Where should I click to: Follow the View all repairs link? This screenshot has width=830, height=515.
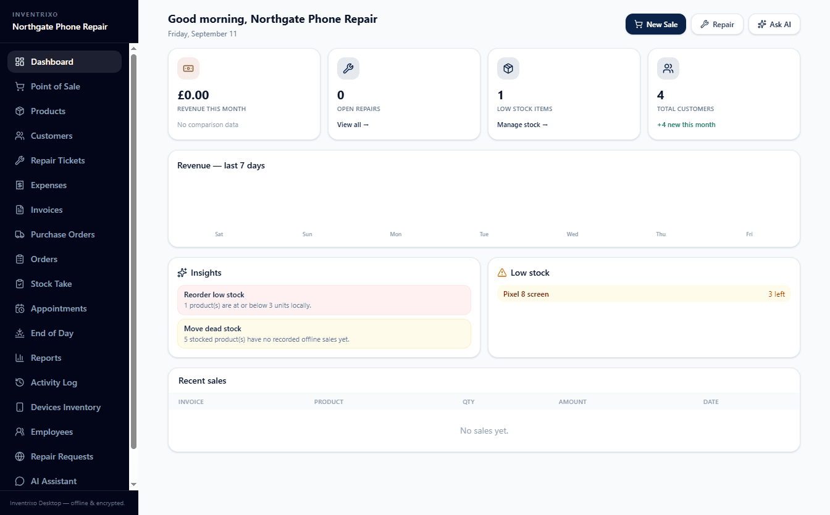click(x=353, y=125)
